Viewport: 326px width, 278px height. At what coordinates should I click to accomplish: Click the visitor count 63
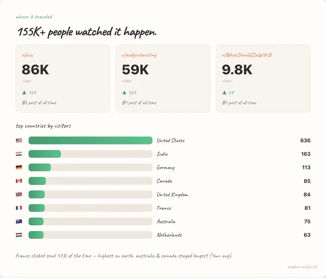coord(307,235)
